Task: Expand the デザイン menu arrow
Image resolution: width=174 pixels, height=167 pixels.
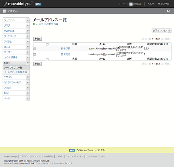Action: click(28, 77)
